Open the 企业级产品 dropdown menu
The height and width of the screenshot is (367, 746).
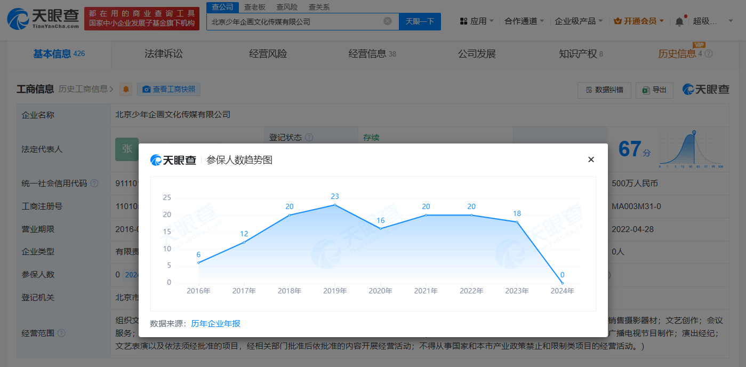pyautogui.click(x=579, y=21)
